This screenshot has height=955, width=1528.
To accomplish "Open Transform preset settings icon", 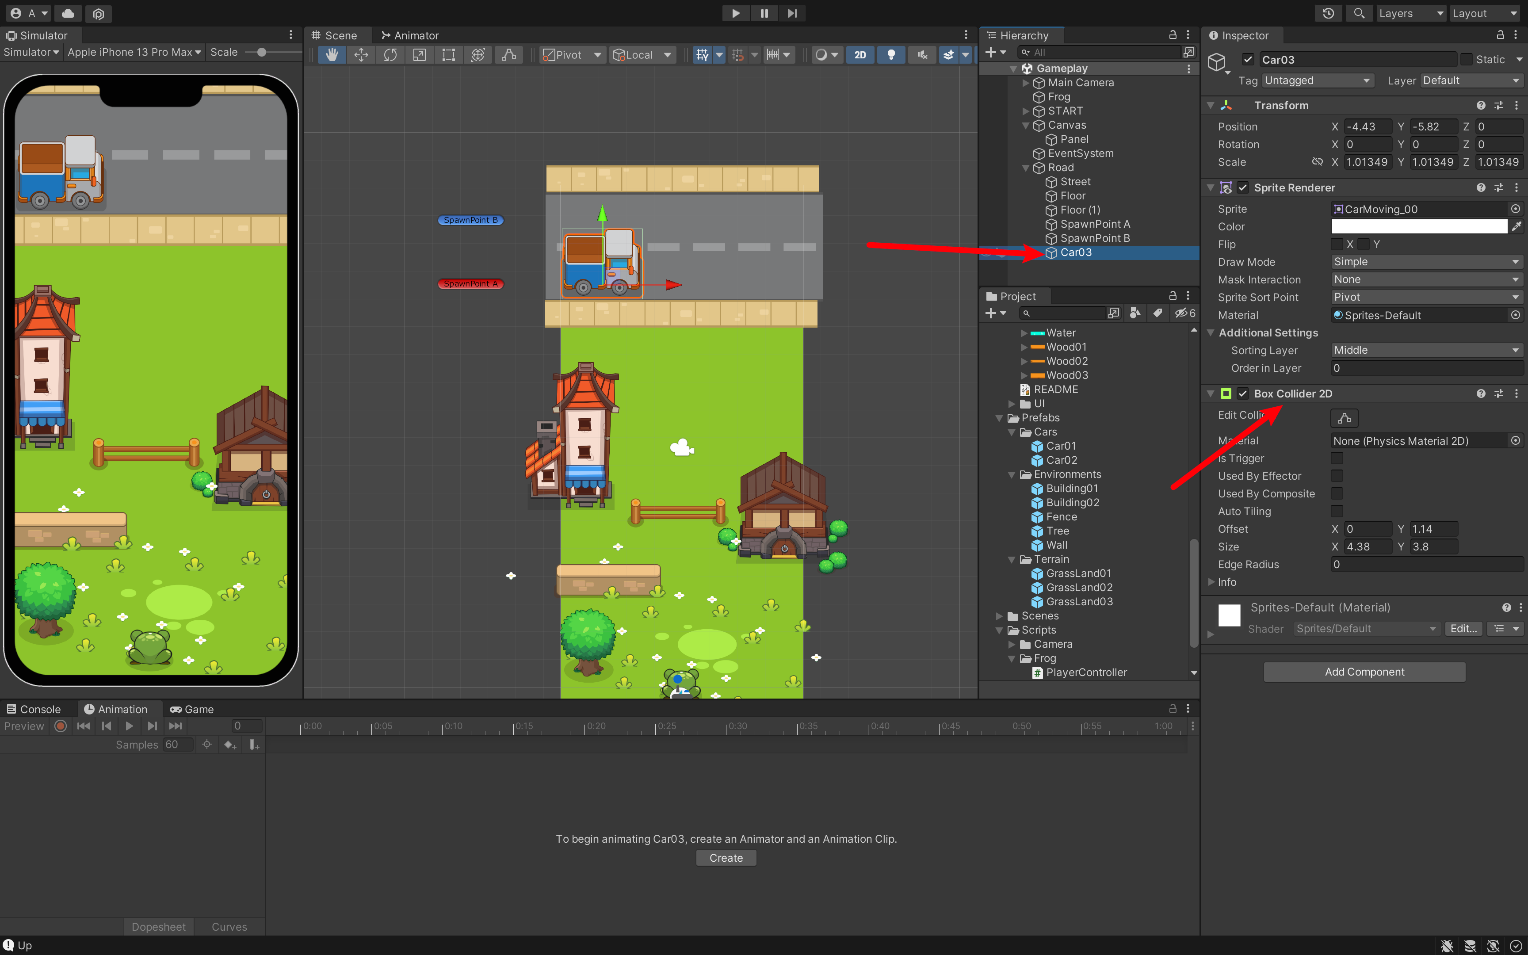I will (1498, 106).
